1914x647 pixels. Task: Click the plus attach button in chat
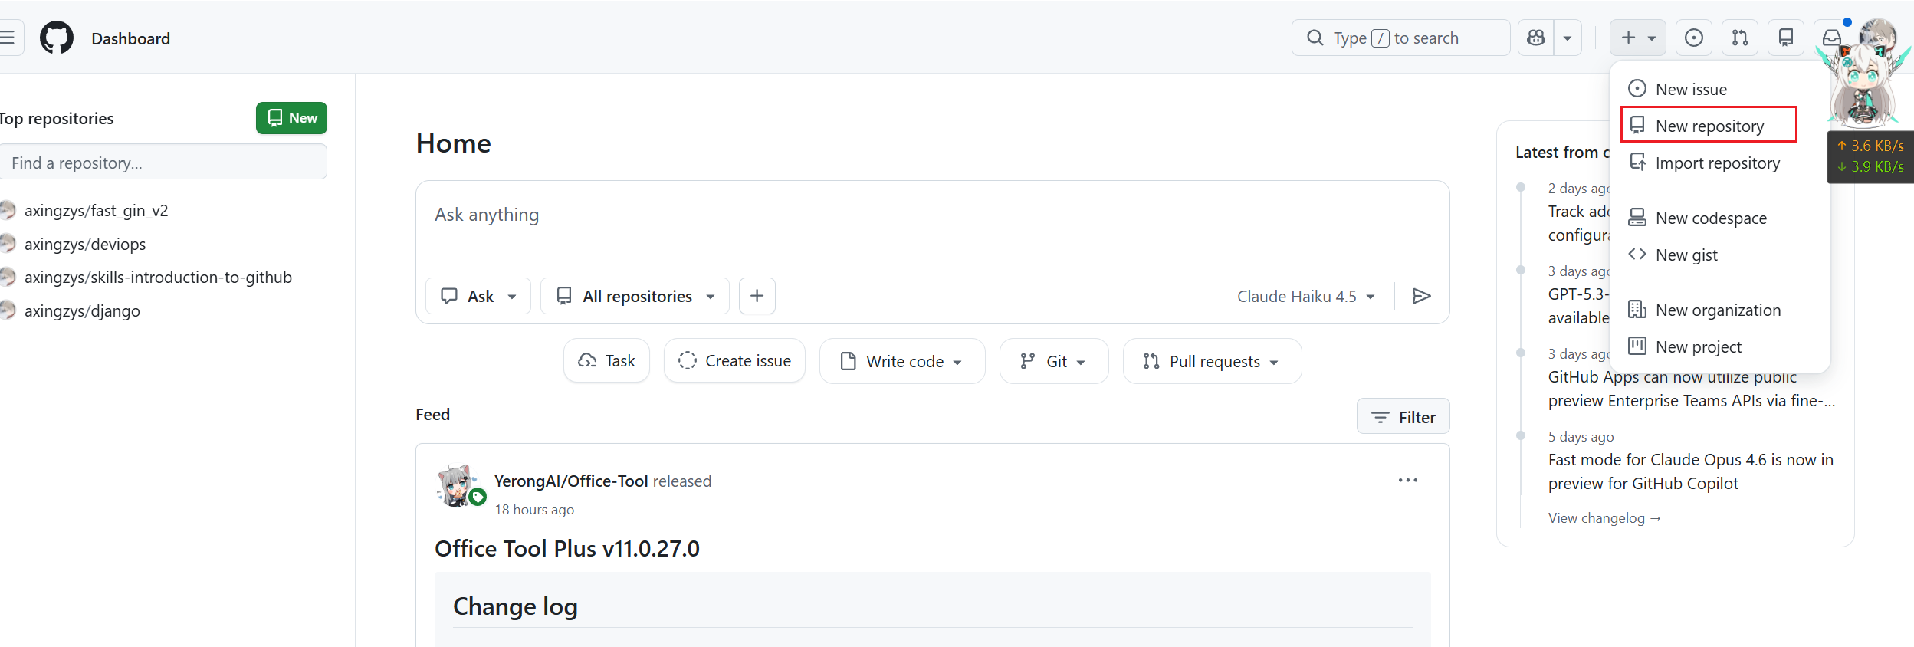click(757, 296)
